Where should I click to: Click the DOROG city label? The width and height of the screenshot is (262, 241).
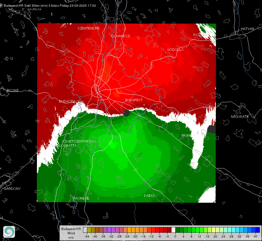coord(35,9)
